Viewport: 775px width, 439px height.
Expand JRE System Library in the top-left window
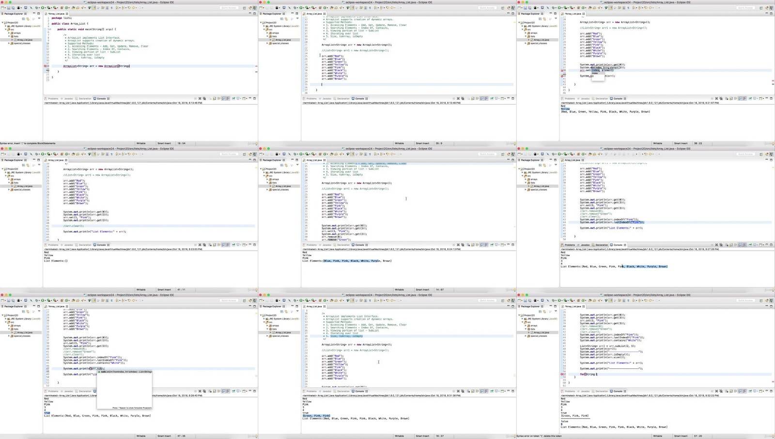5,26
